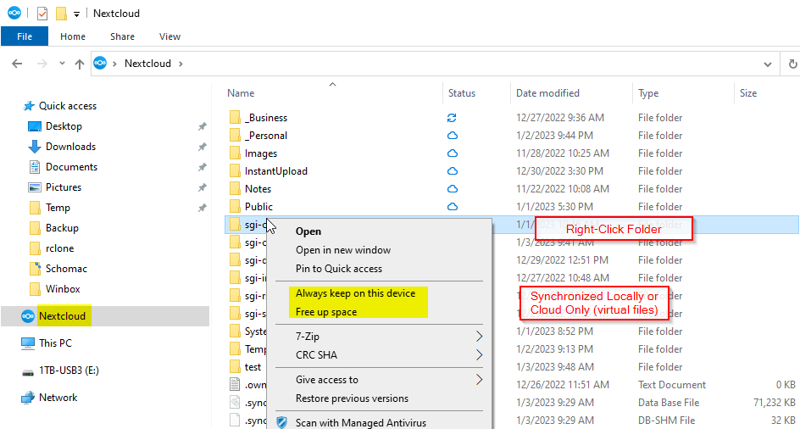800x429 pixels.
Task: Click the cloud status icon for Notes
Action: 452,189
